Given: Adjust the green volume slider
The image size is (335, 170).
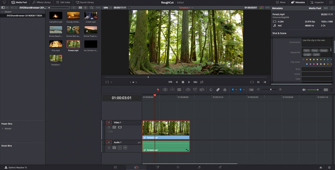Looking at the screenshot, I should point(314,90).
